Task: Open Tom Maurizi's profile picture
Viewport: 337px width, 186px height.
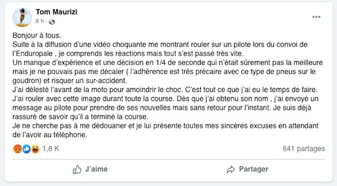Action: click(22, 17)
